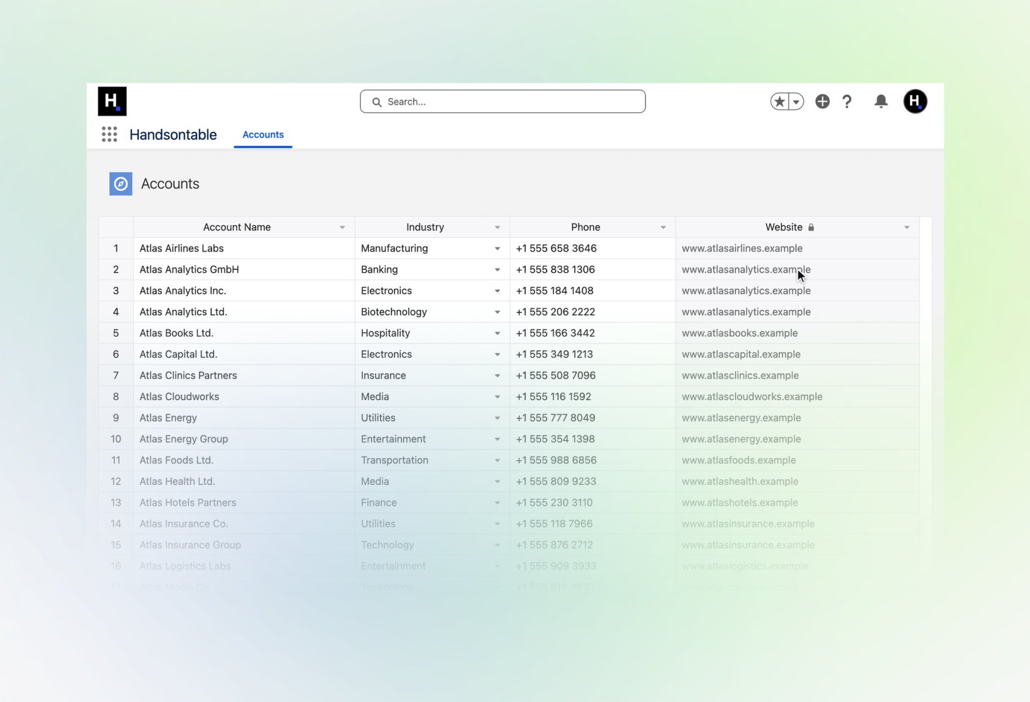Open Industry column menu arrow
Screen dimensions: 1030x702
coord(497,228)
